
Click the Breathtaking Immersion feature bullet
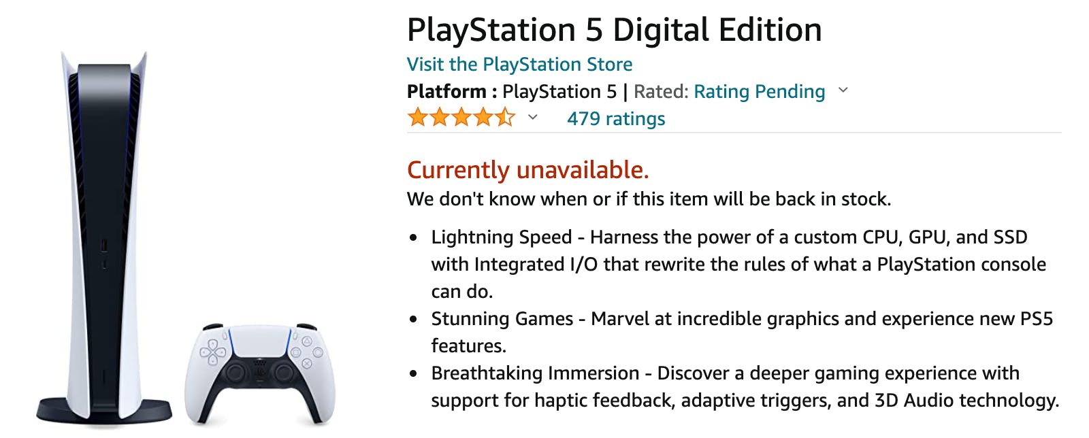click(745, 386)
